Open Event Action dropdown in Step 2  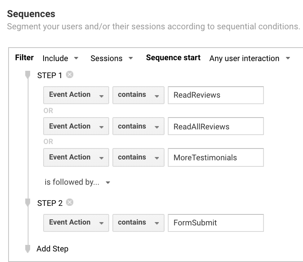click(76, 223)
